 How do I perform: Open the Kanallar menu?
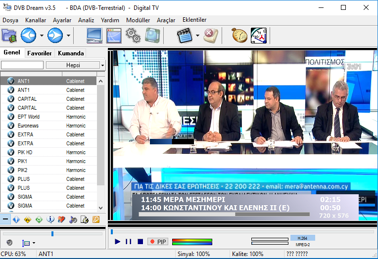click(x=36, y=20)
